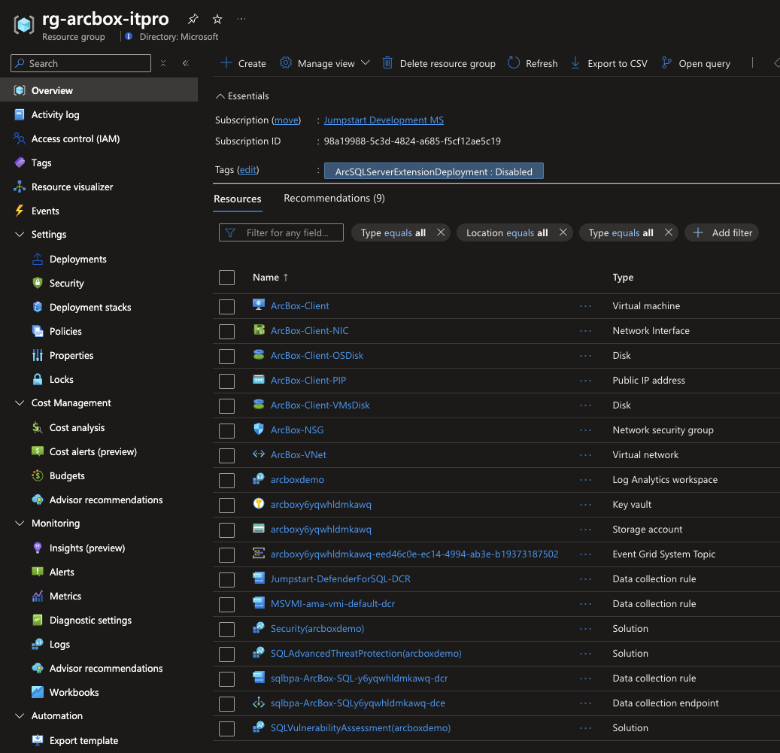Open the more options ellipsis next to title
The width and height of the screenshot is (780, 753).
pyautogui.click(x=241, y=19)
